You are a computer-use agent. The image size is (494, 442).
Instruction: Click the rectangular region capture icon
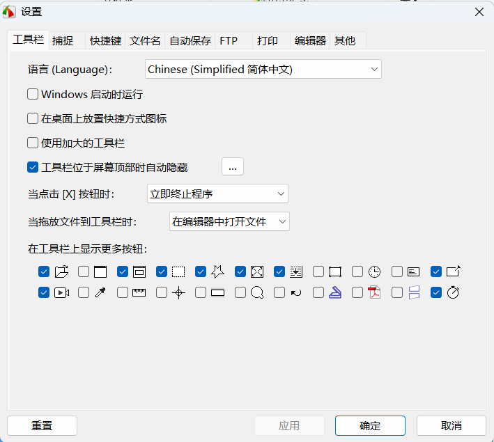point(178,271)
